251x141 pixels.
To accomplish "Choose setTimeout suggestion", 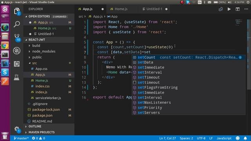I will [188, 78].
